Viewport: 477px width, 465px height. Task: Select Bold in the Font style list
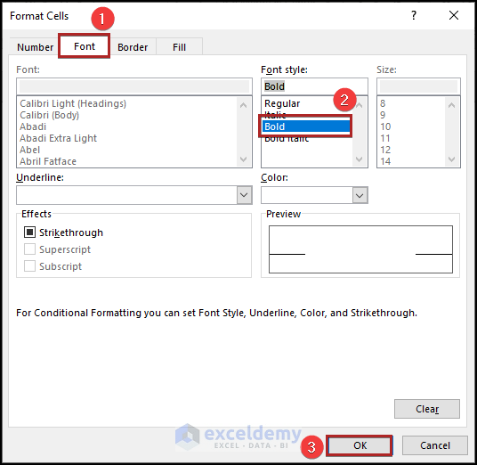(306, 126)
